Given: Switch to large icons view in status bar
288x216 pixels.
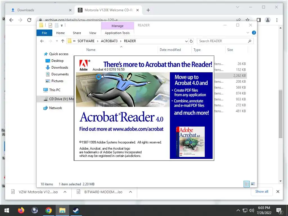Looking at the screenshot, I should 253,184.
